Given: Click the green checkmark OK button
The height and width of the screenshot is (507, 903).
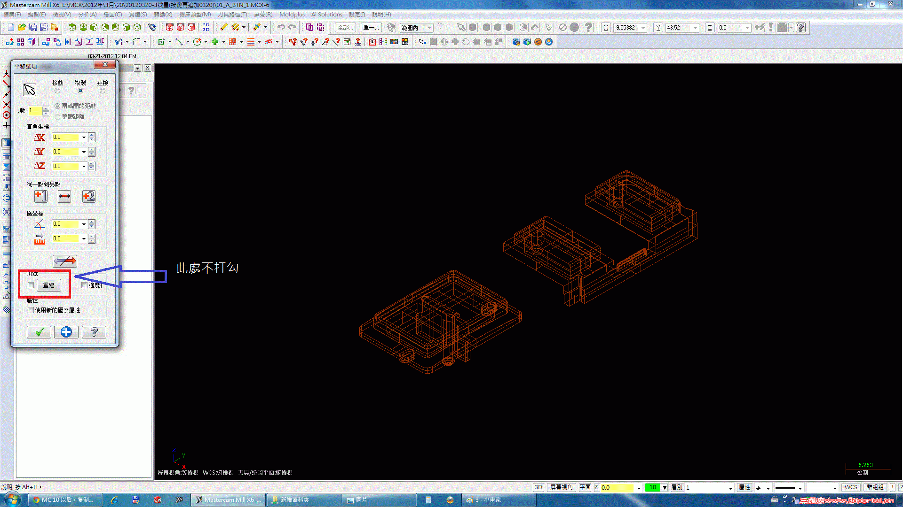Looking at the screenshot, I should pyautogui.click(x=39, y=332).
